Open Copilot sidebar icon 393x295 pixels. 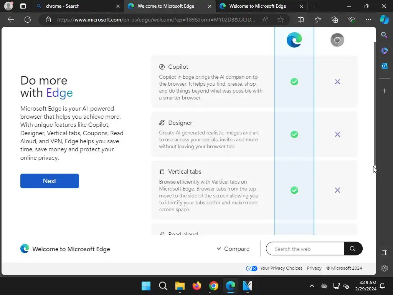[384, 20]
